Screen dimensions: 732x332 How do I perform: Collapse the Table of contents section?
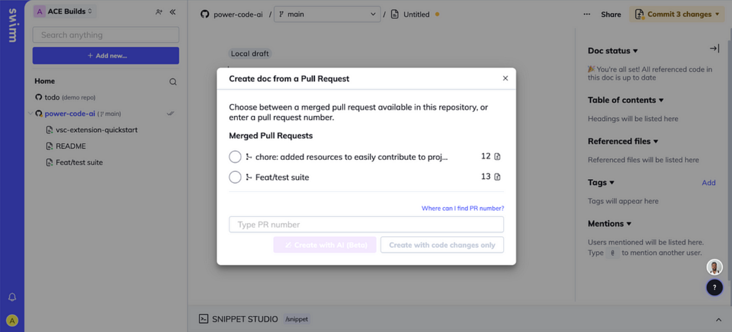tap(661, 100)
